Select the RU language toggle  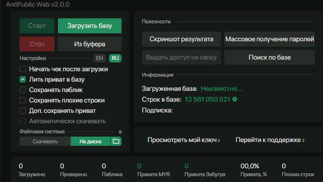click(115, 58)
